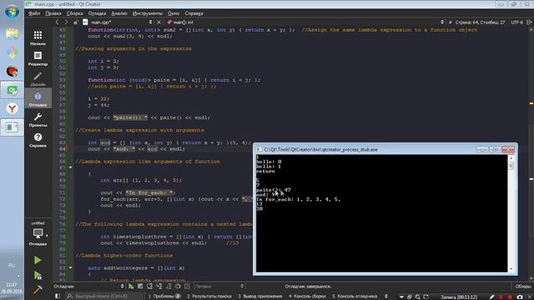The height and width of the screenshot is (300, 534).
Task: Open the output panes list arrows
Action: click(385, 297)
